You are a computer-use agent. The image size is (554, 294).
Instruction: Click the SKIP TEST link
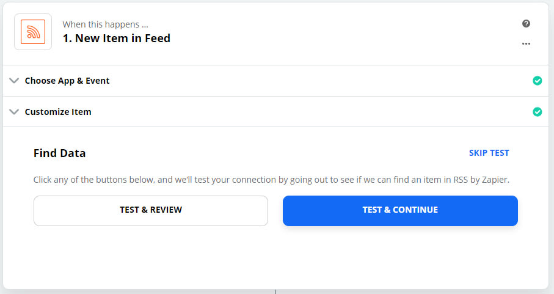point(489,153)
